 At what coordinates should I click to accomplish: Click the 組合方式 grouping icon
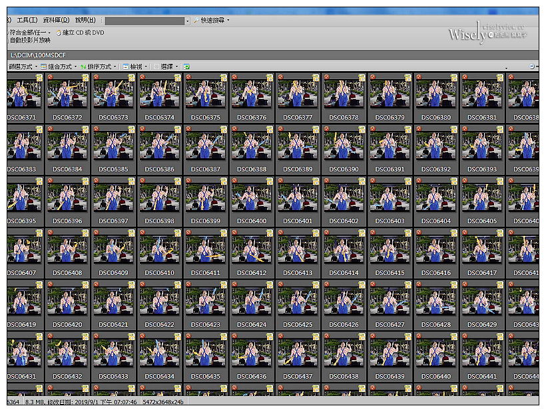click(x=43, y=66)
